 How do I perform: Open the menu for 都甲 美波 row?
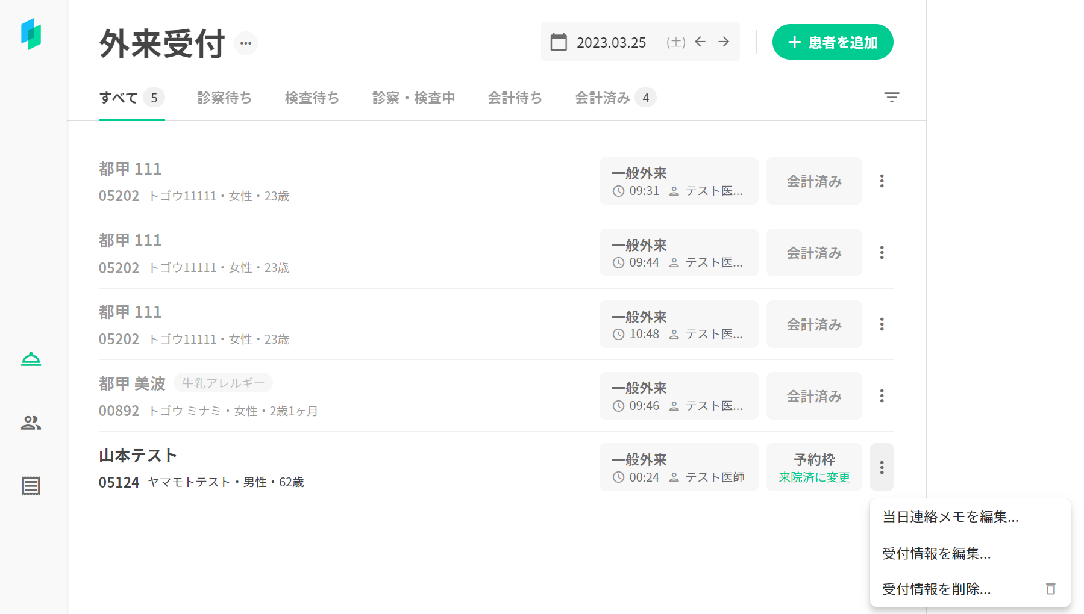882,396
